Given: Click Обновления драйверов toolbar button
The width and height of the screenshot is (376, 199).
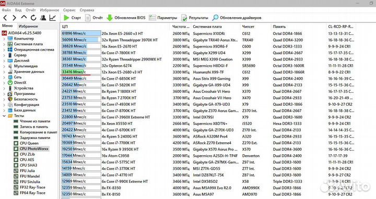Looking at the screenshot, I should point(237,18).
